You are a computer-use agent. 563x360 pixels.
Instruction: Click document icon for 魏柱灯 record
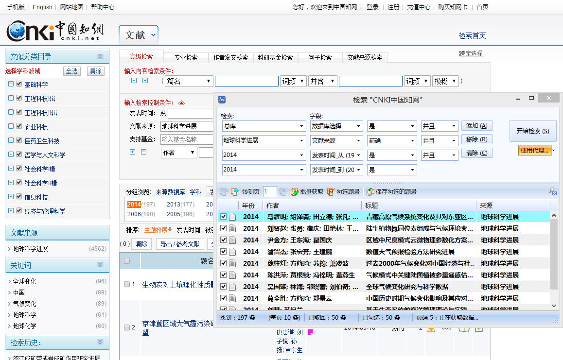click(x=233, y=263)
